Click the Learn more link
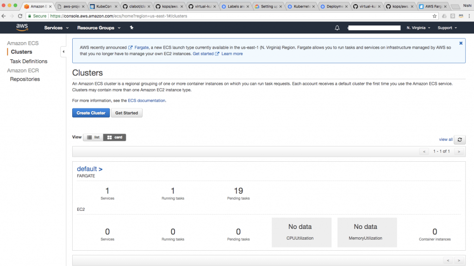The width and height of the screenshot is (474, 266). (x=232, y=54)
